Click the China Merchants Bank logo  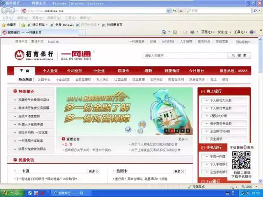tap(34, 55)
